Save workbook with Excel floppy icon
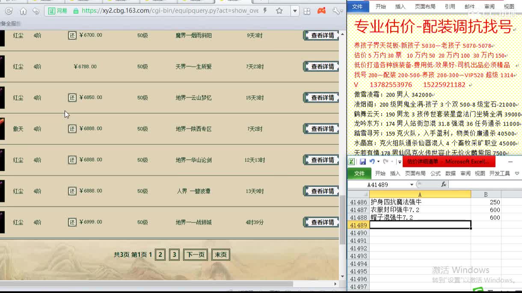This screenshot has width=522, height=293. click(x=363, y=161)
